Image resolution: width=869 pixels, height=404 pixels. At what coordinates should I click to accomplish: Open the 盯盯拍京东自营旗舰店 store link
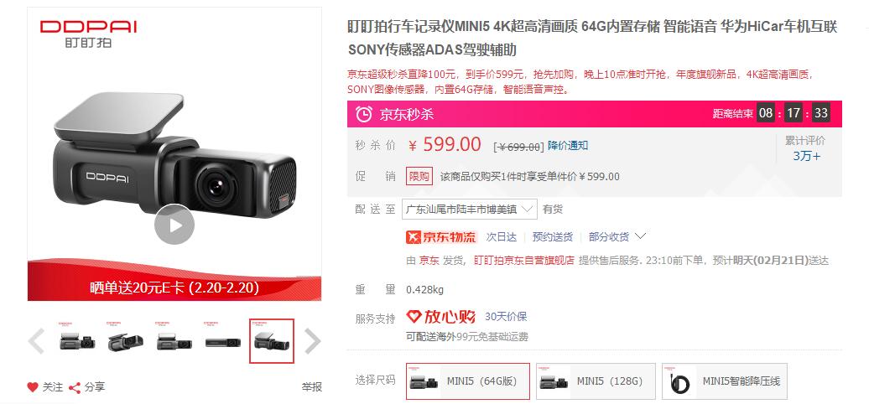[x=523, y=260]
